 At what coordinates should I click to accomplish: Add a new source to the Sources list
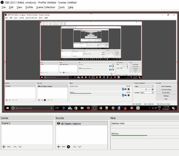tap(58, 146)
